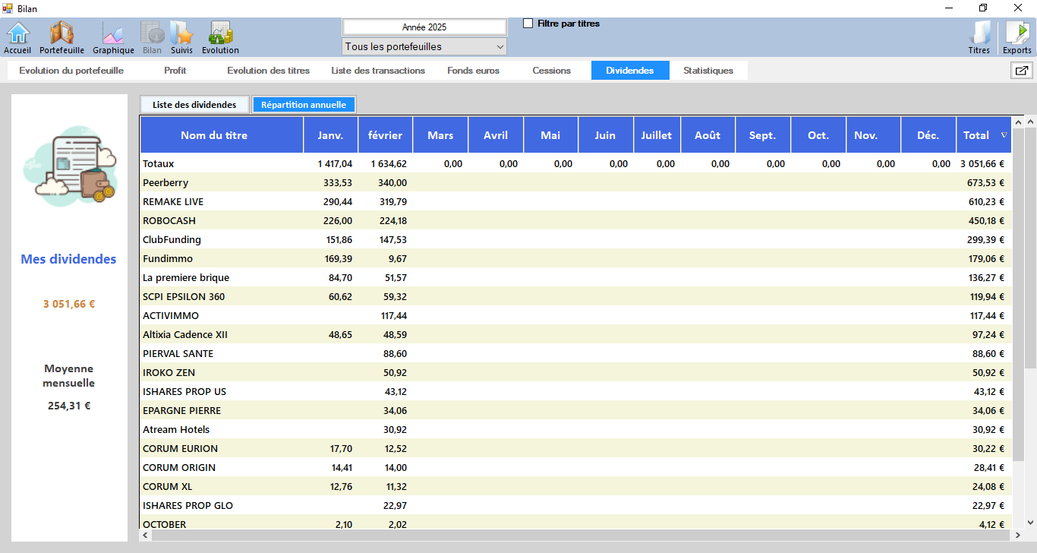The width and height of the screenshot is (1037, 553).
Task: Open the Fonds euros tab
Action: click(x=474, y=71)
